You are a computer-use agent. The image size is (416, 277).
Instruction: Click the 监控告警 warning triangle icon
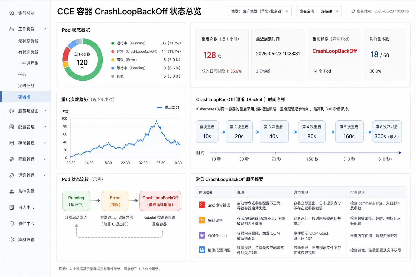pos(12,191)
